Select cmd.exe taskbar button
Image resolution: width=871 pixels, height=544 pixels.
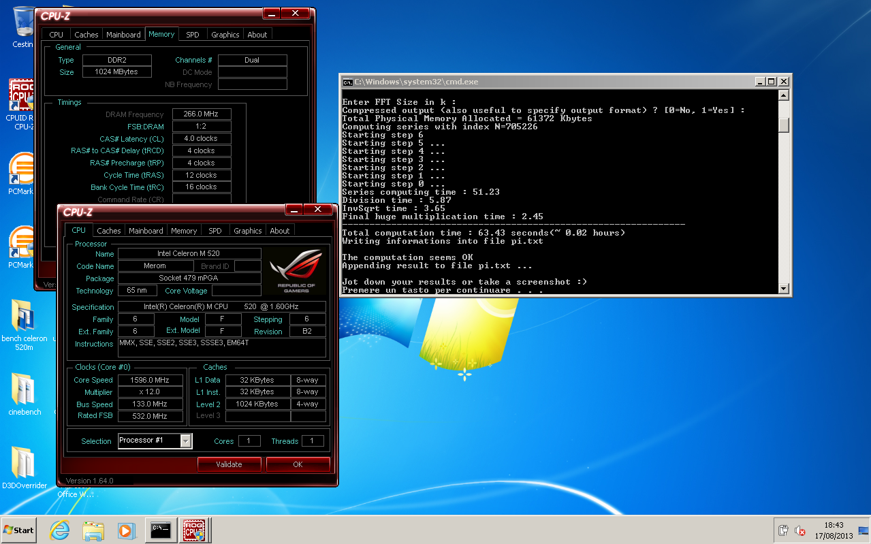[x=161, y=529]
